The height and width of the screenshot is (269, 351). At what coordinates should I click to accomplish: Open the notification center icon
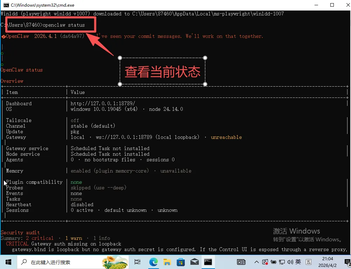[347, 262]
